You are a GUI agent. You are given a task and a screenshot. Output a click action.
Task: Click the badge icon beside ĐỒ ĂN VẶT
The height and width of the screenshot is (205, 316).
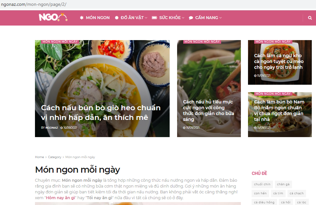point(117,18)
